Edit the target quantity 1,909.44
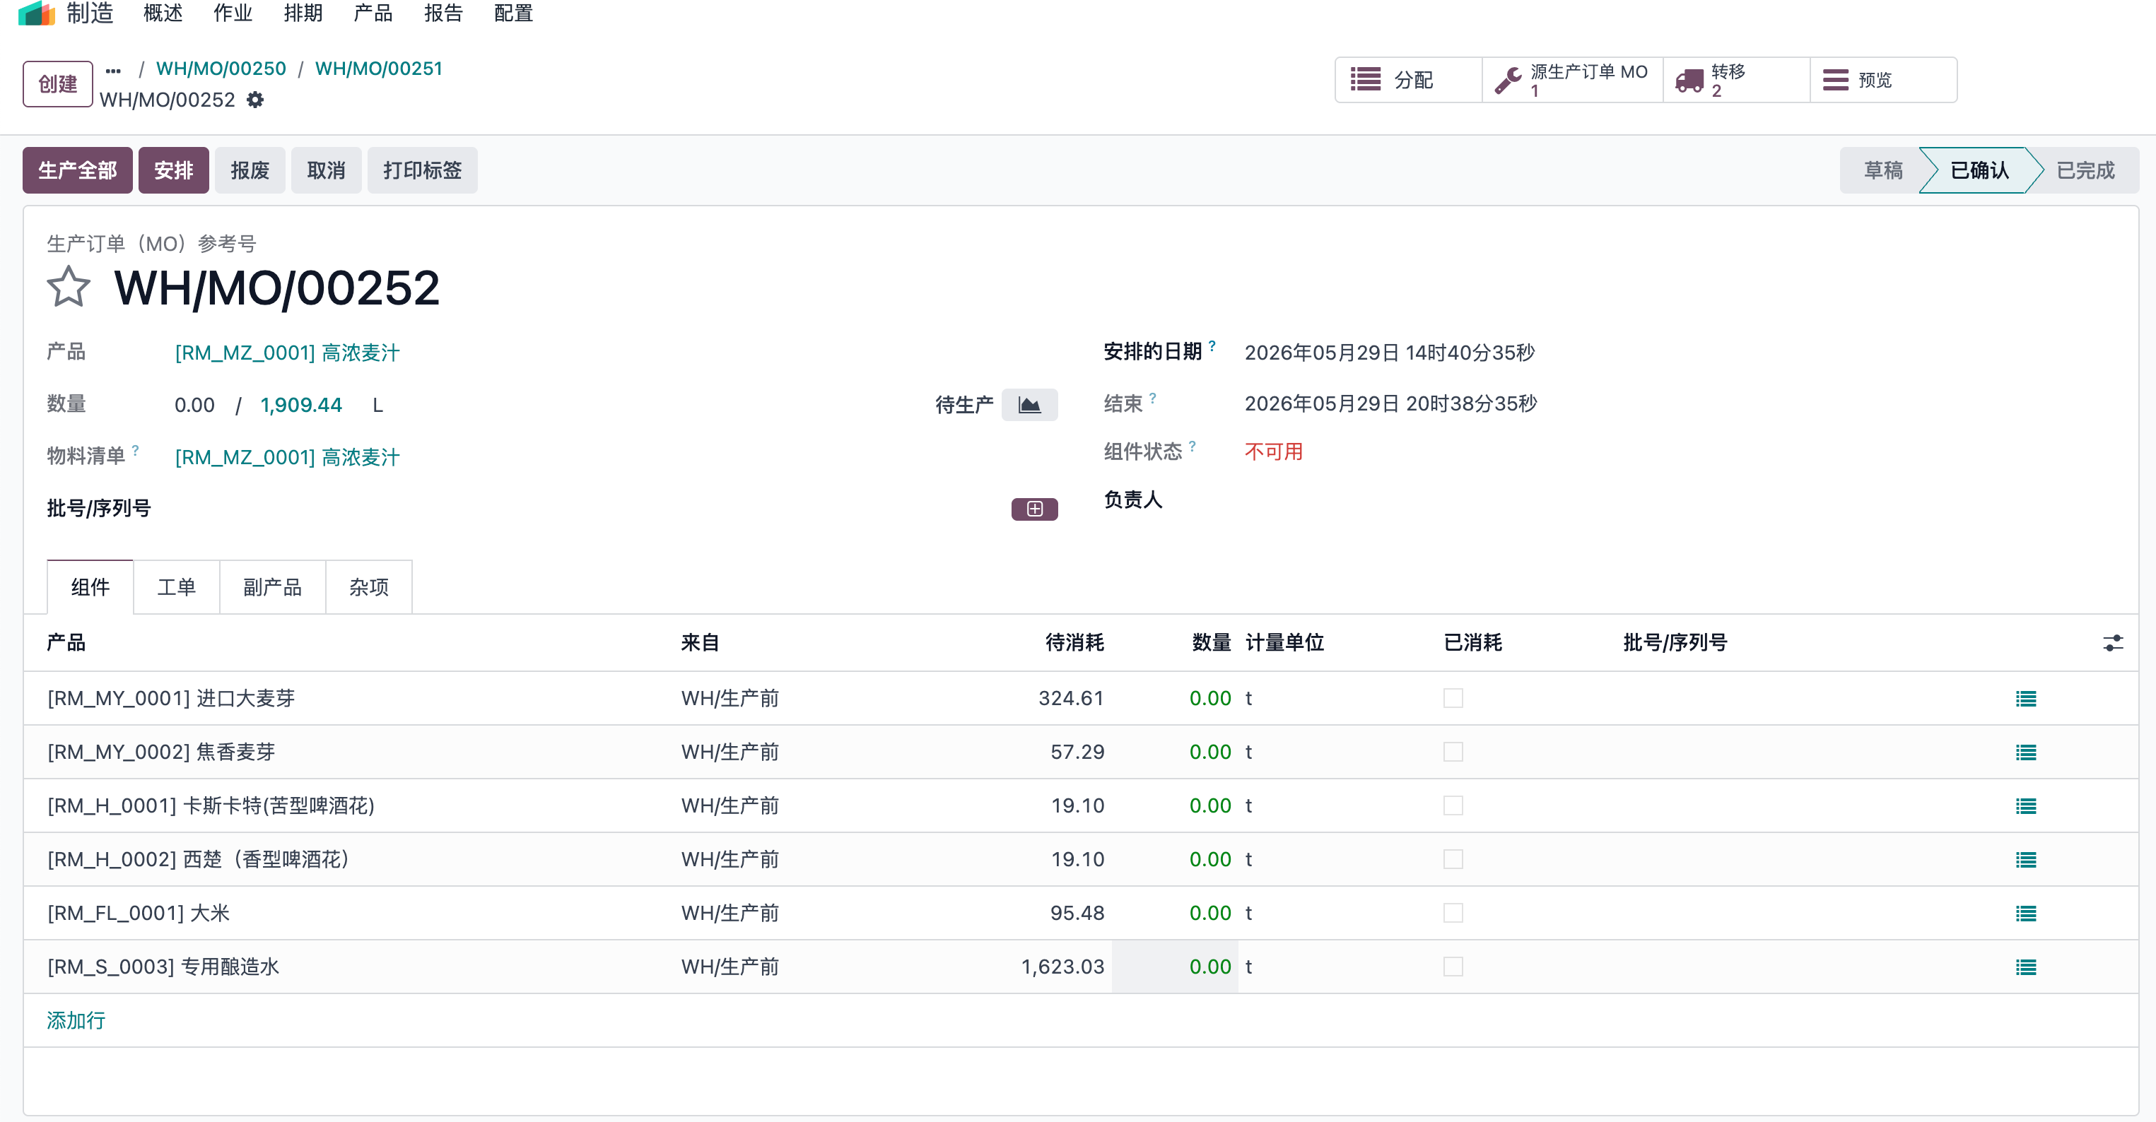Image resolution: width=2156 pixels, height=1122 pixels. tap(301, 406)
